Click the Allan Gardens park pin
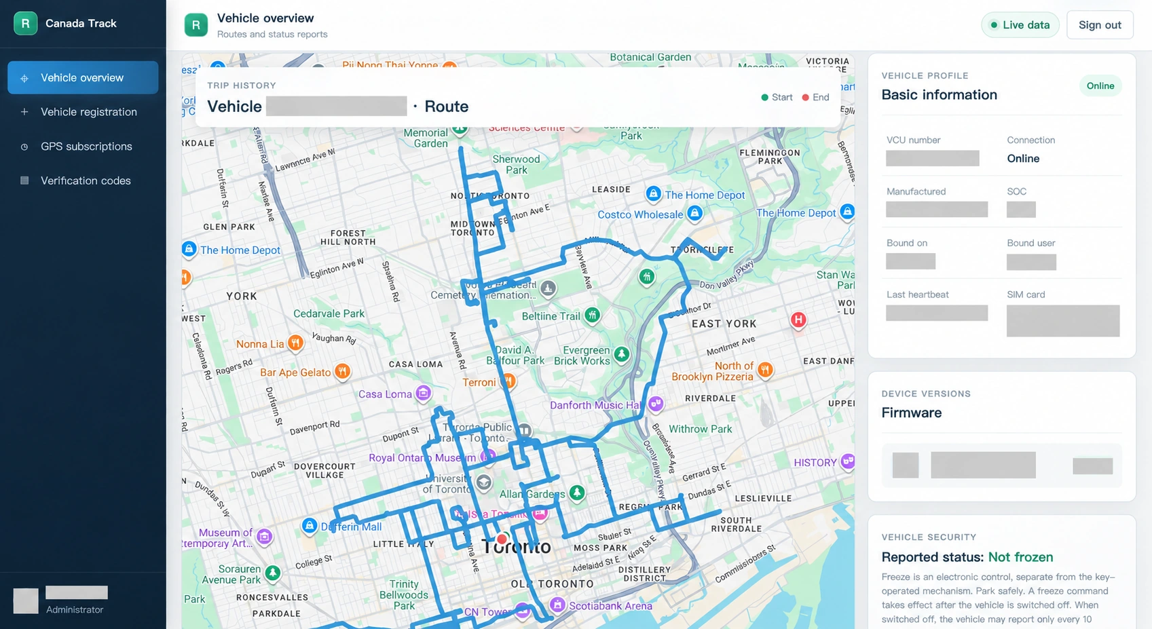Viewport: 1152px width, 629px height. click(577, 493)
